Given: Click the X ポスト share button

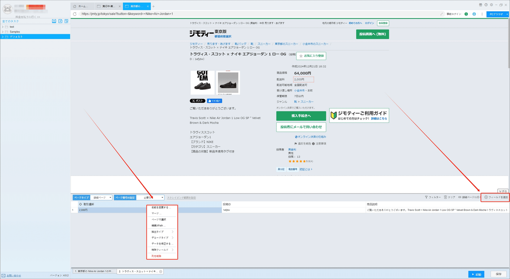Looking at the screenshot, I should [198, 101].
